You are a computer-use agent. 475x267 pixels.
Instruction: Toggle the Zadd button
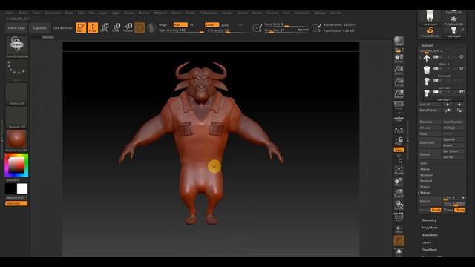pos(212,24)
